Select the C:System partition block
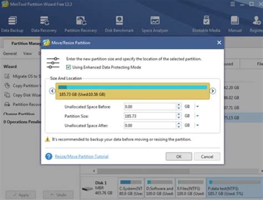Viewport: 263px width, 200px height. (x=131, y=188)
